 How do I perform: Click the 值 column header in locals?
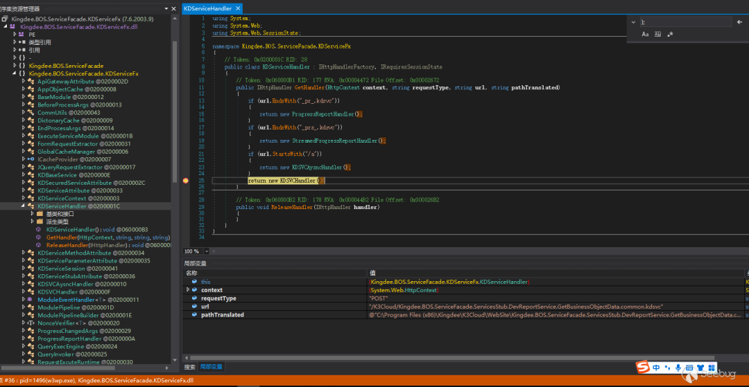pos(555,273)
